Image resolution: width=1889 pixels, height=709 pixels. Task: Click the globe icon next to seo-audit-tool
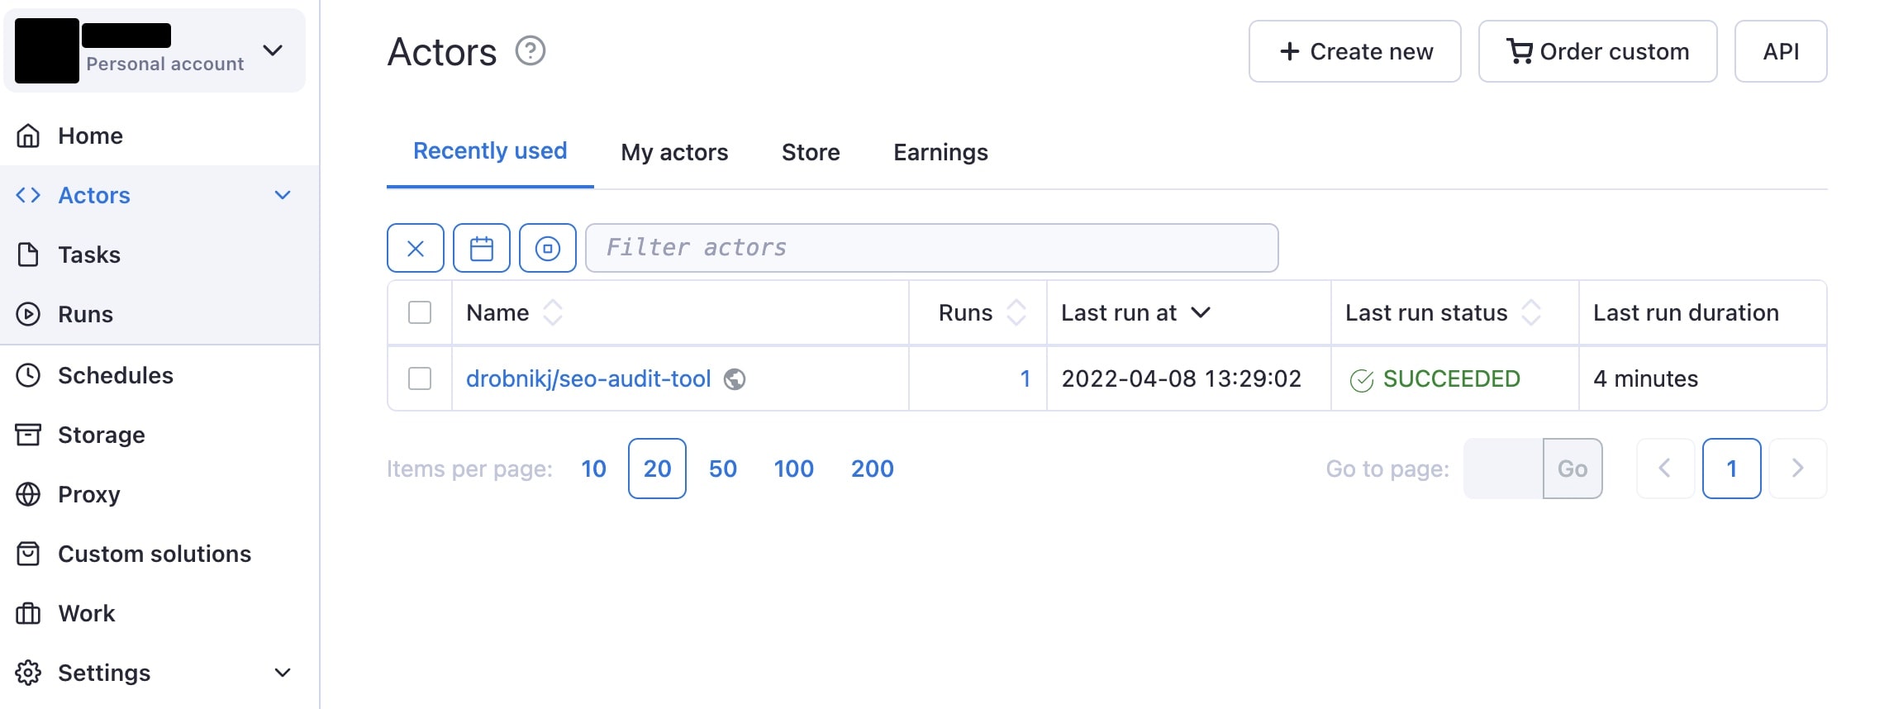point(735,379)
